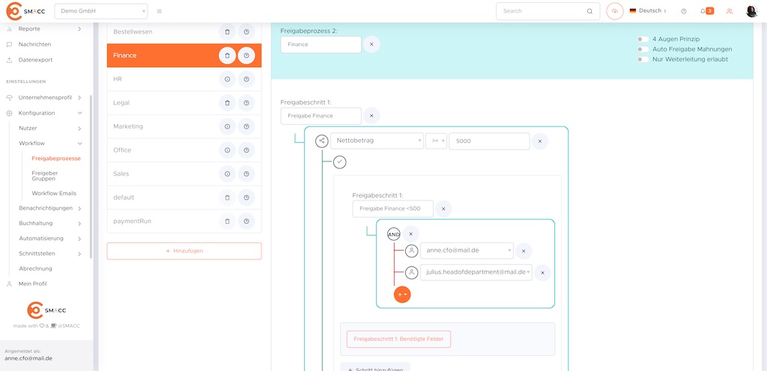
Task: Open the Nettobetrag field dropdown
Action: [x=377, y=141]
